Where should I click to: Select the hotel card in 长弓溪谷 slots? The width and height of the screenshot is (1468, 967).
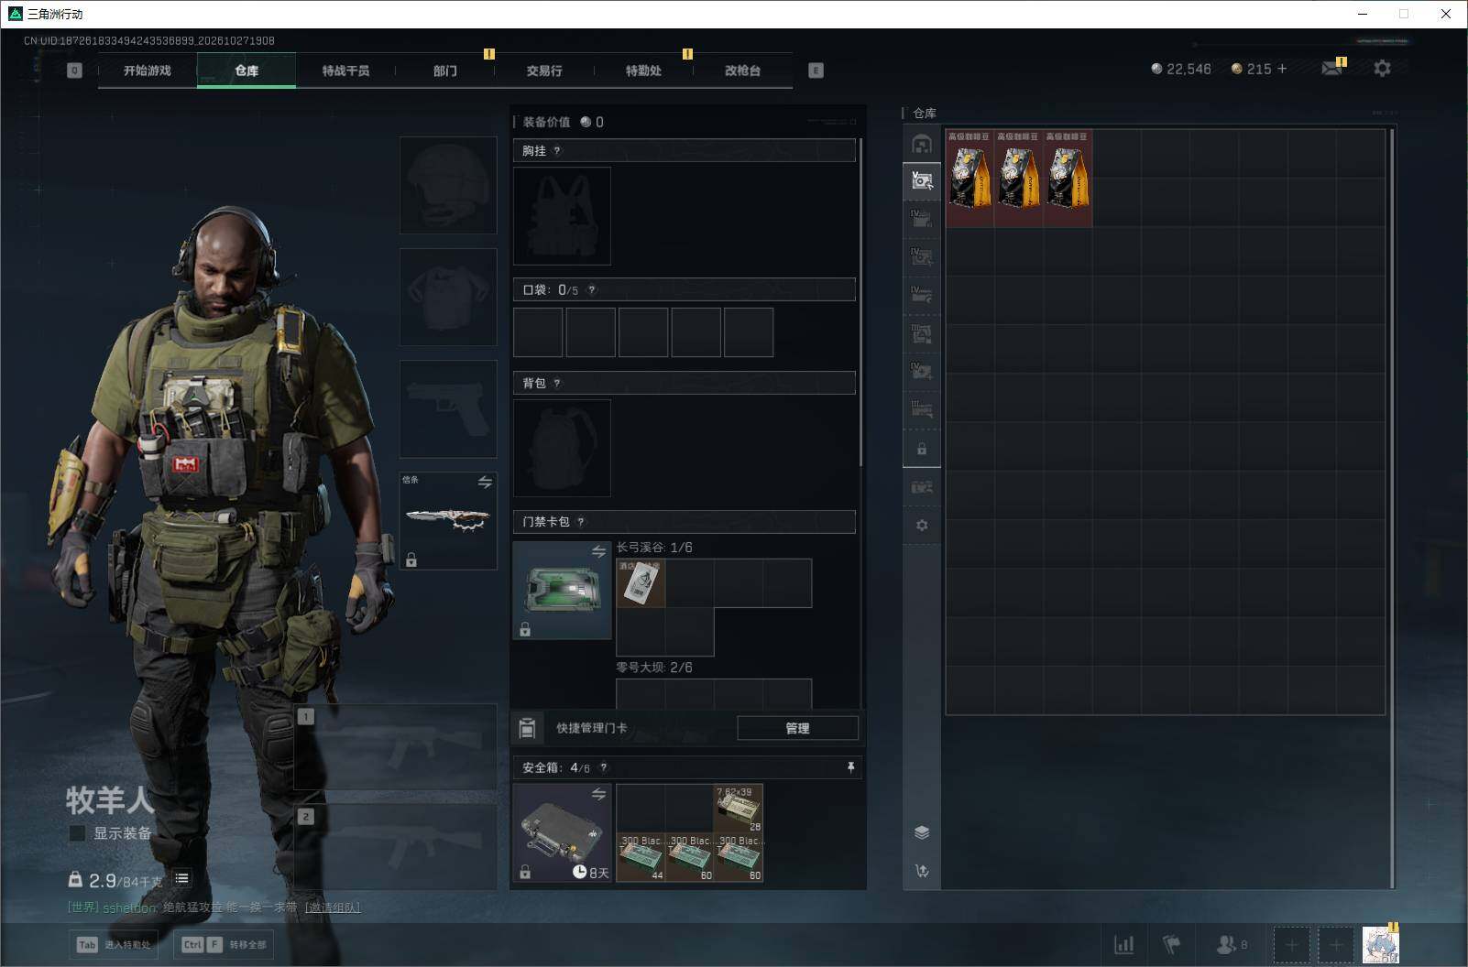click(x=641, y=583)
